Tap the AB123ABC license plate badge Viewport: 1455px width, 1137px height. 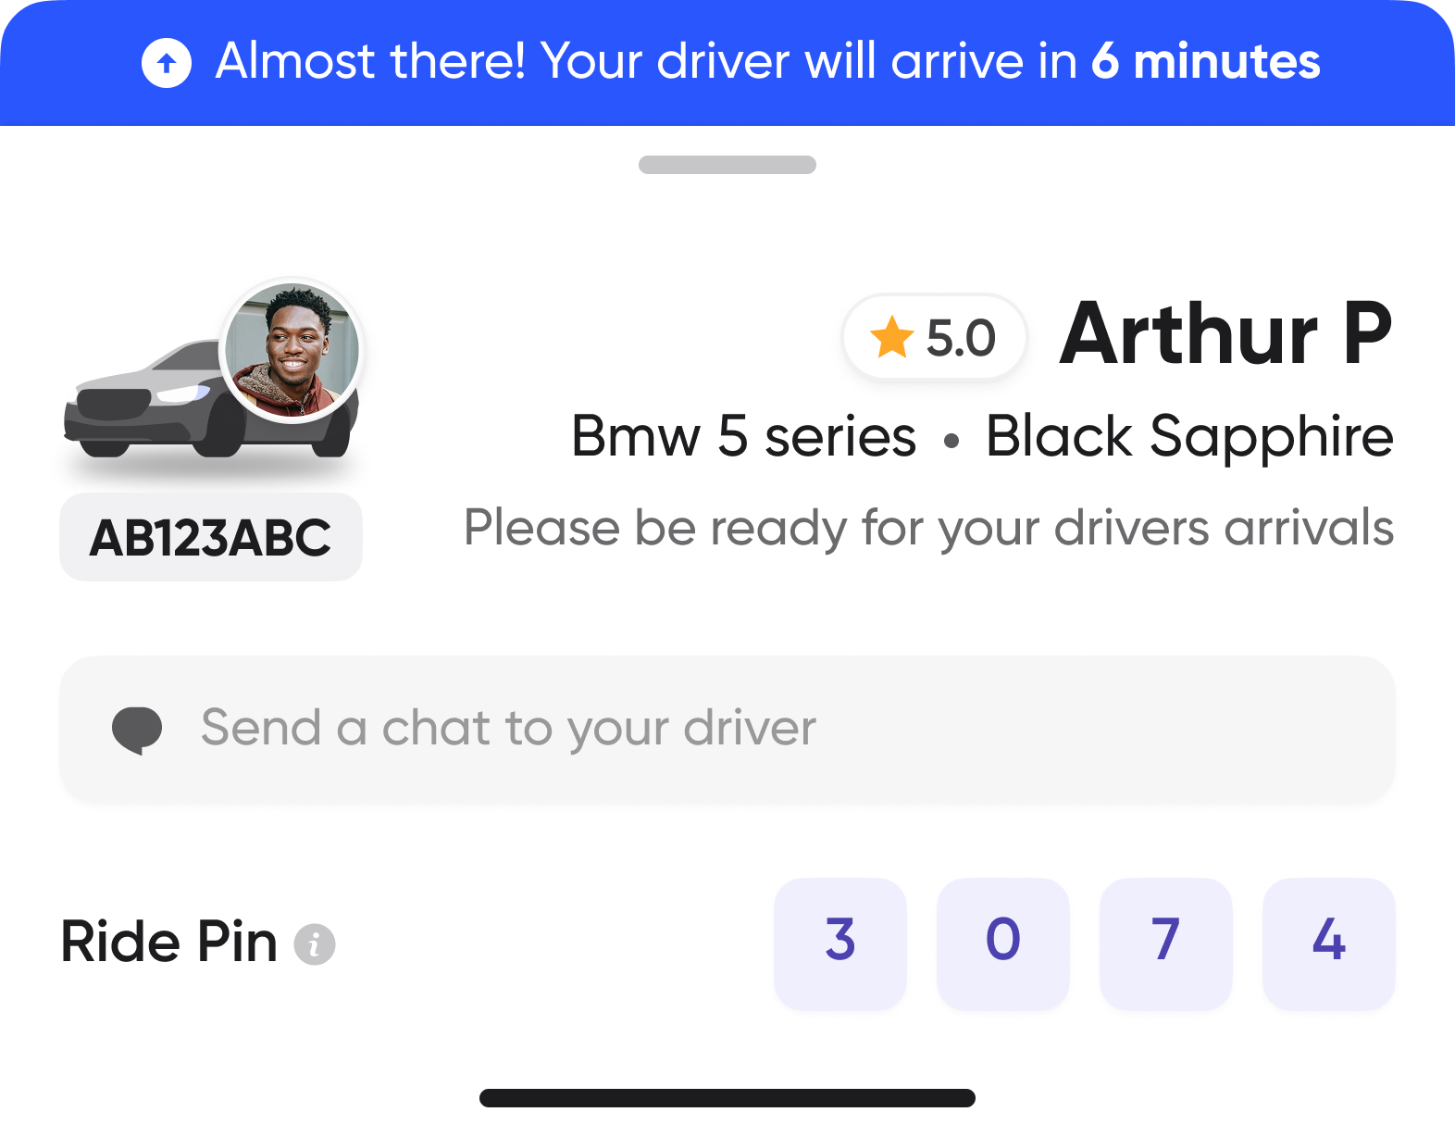pyautogui.click(x=211, y=538)
